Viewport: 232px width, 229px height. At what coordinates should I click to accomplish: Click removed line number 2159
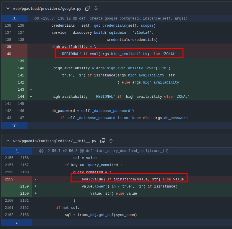(9, 179)
